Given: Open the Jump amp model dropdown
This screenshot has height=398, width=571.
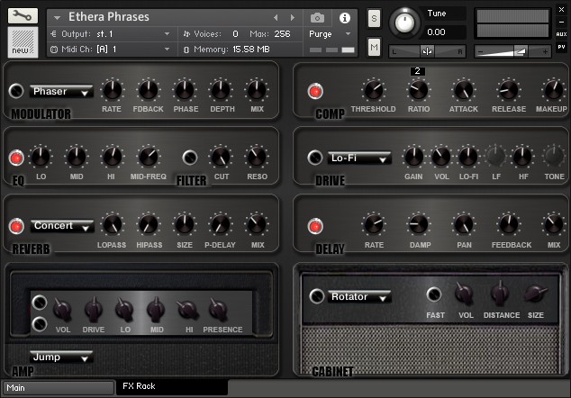Looking at the screenshot, I should (x=61, y=357).
